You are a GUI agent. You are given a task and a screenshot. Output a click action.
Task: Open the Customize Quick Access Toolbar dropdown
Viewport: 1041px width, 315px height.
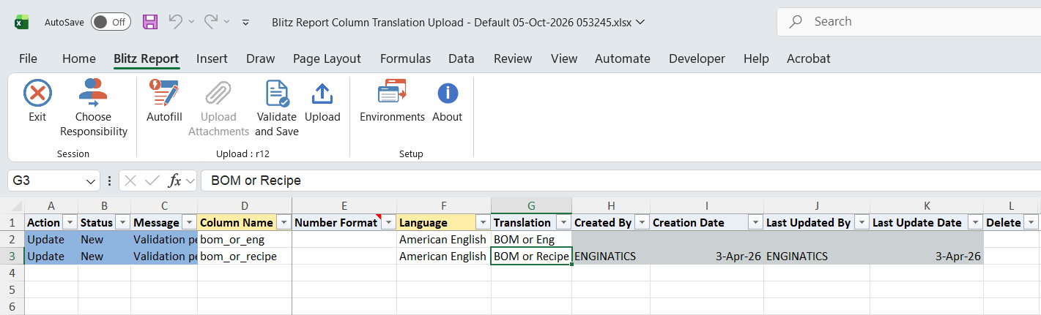click(x=246, y=23)
